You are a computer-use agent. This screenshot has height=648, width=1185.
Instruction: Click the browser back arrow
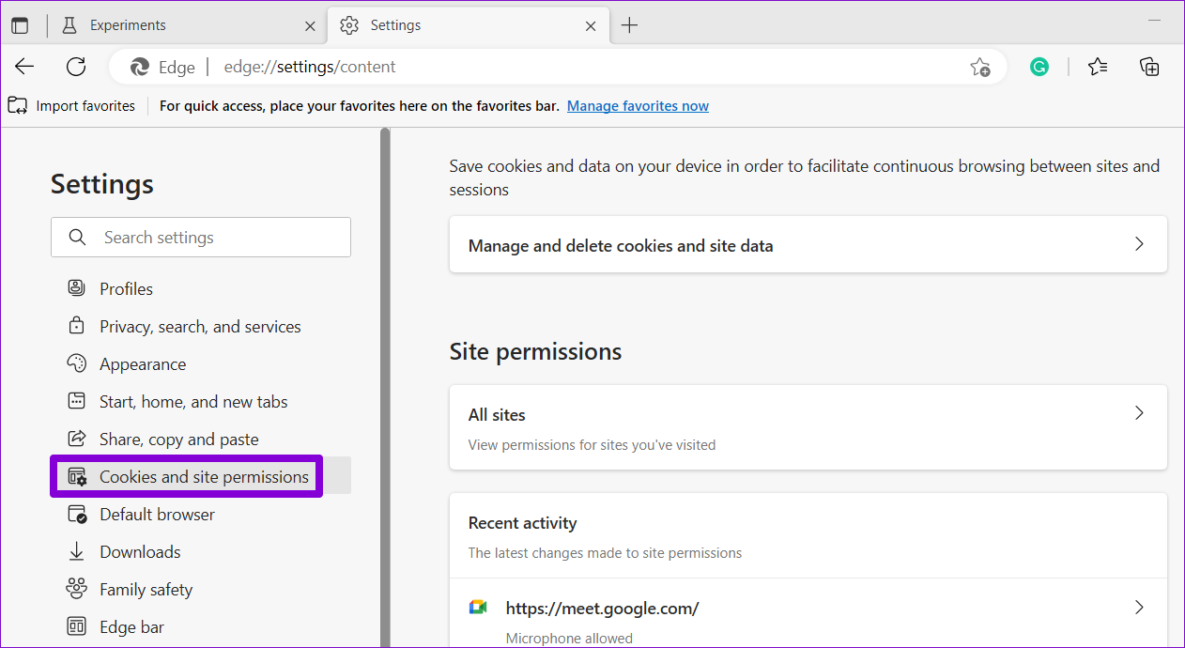click(x=24, y=67)
